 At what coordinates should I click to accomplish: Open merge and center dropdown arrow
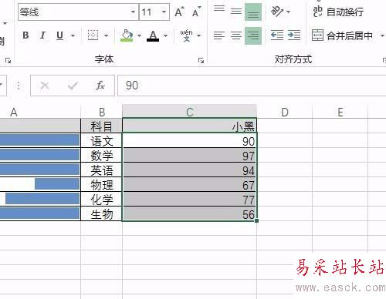pyautogui.click(x=382, y=35)
